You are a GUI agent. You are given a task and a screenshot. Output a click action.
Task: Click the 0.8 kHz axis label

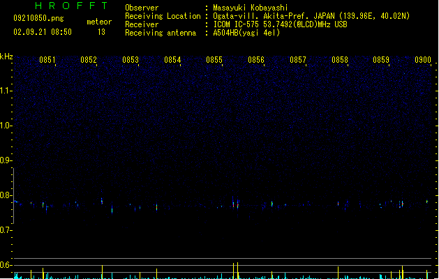click(6, 195)
